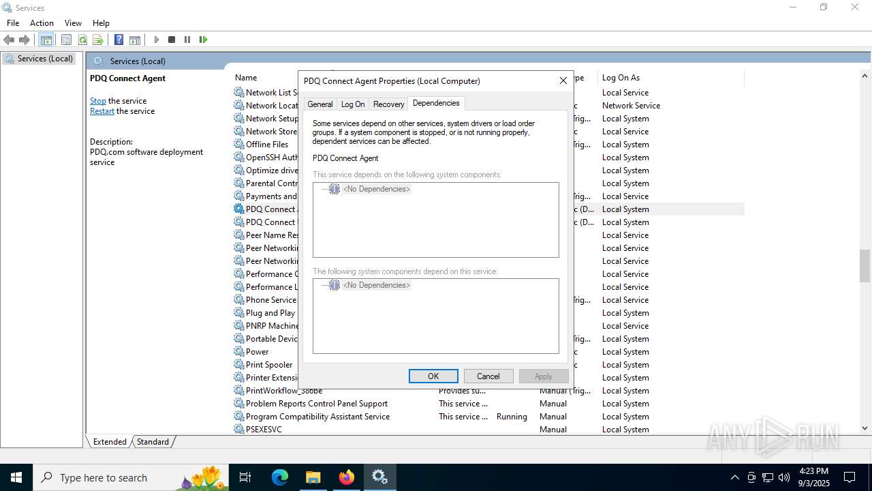
Task: Open Task View from the taskbar
Action: 246,477
